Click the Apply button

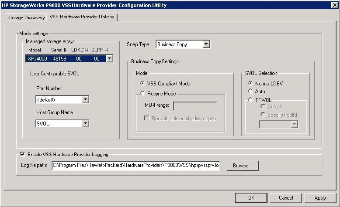(x=320, y=198)
